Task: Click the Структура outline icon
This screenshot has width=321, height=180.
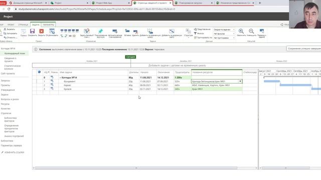Action: [x=188, y=31]
